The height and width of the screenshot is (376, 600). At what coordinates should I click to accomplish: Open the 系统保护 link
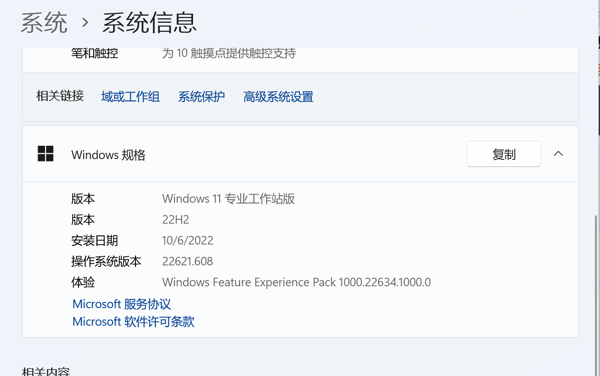pos(202,97)
